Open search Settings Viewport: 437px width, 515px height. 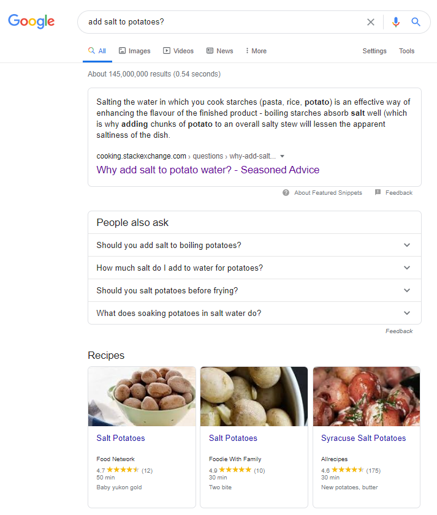click(374, 51)
